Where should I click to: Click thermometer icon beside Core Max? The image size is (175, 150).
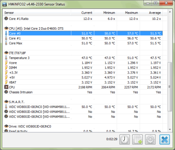6,43
